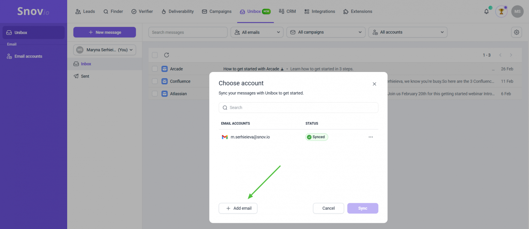Click the Atlassian message mail icon

[x=165, y=94]
